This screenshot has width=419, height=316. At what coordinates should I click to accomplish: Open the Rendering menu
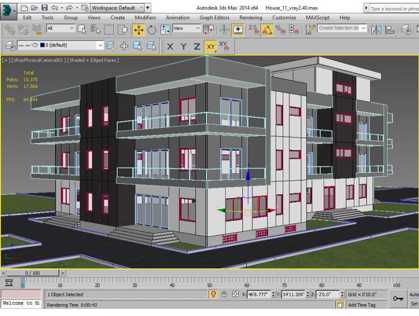[250, 18]
